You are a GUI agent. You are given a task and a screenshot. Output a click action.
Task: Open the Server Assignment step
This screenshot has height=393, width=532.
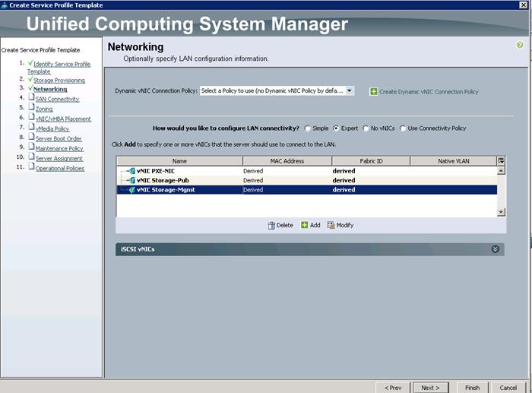pyautogui.click(x=59, y=158)
